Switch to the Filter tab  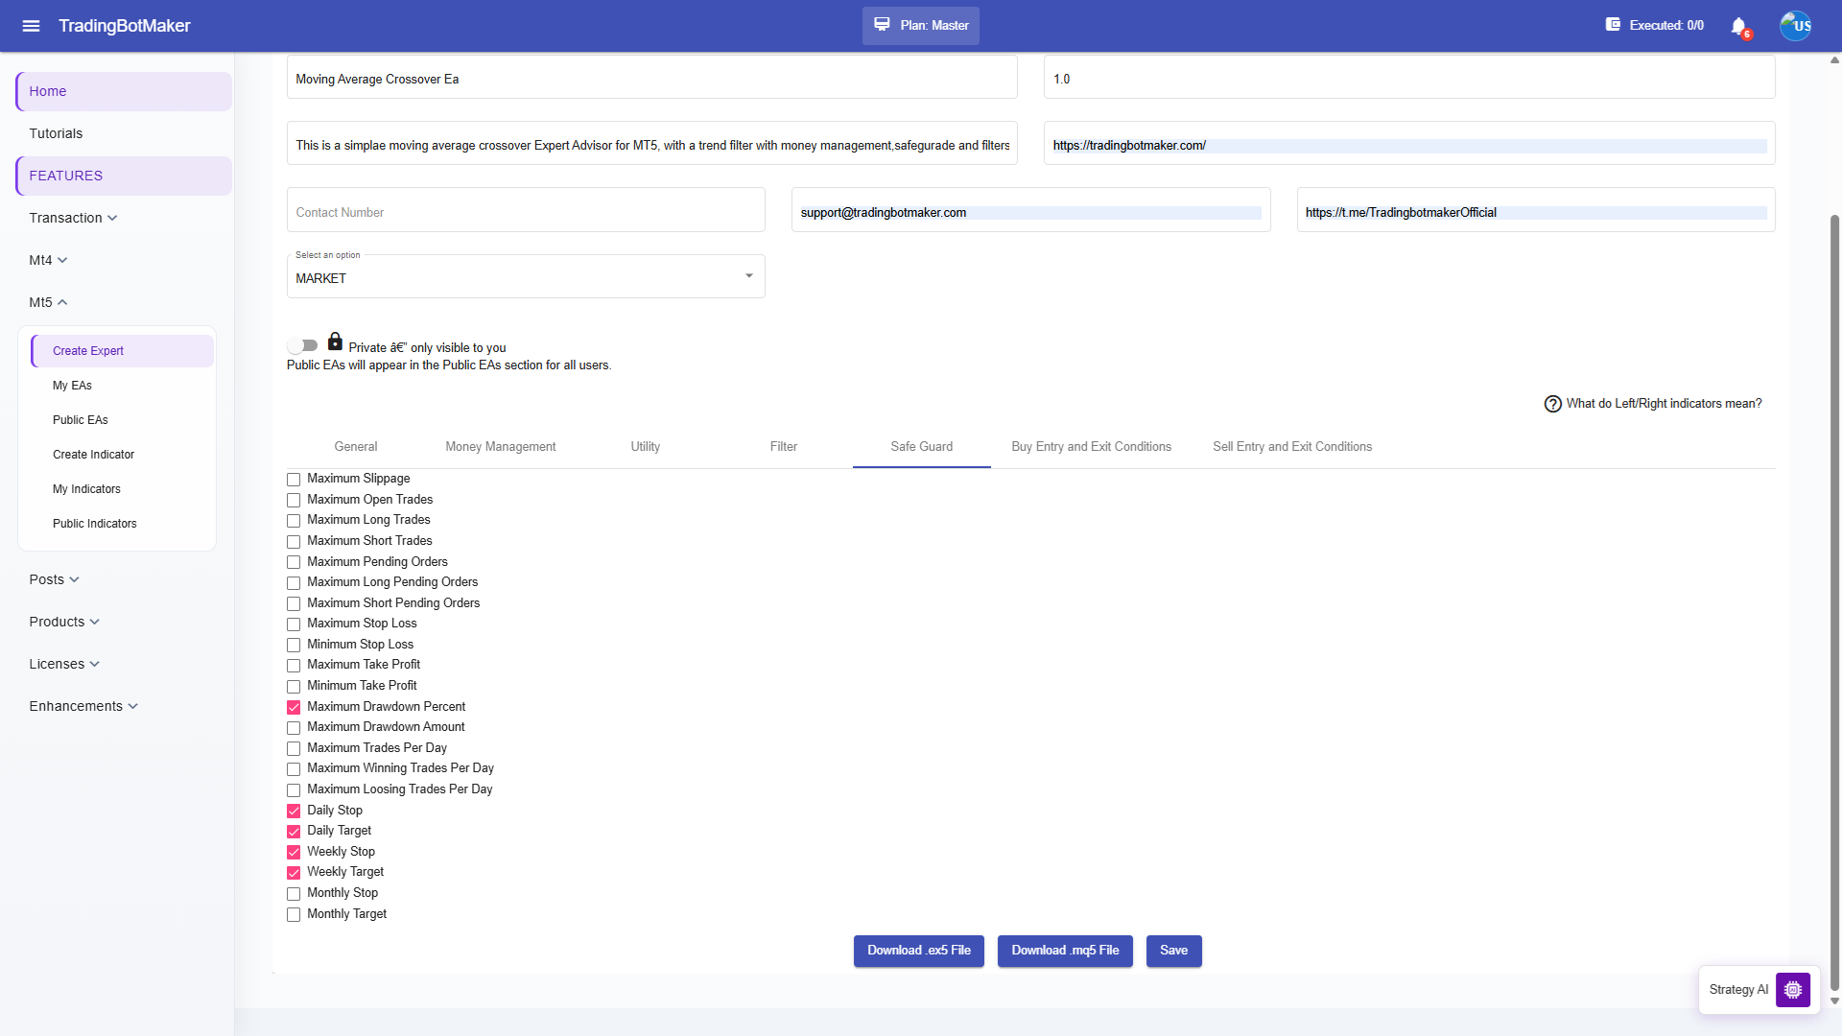point(784,447)
